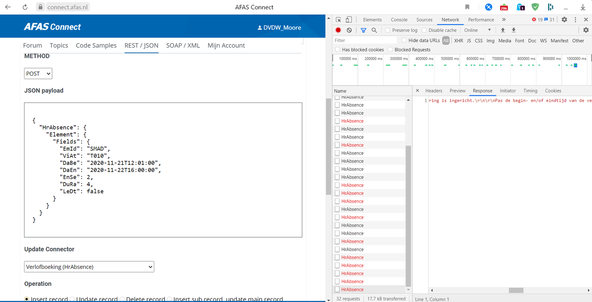Select the Insert record radio button

click(26, 299)
